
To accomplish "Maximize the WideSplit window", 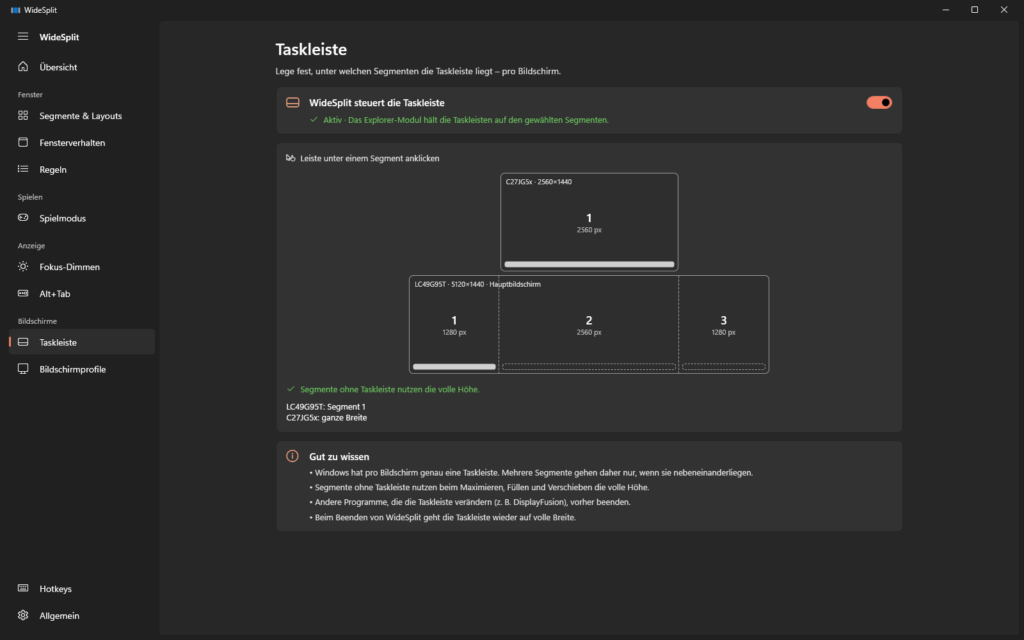I will tap(975, 10).
